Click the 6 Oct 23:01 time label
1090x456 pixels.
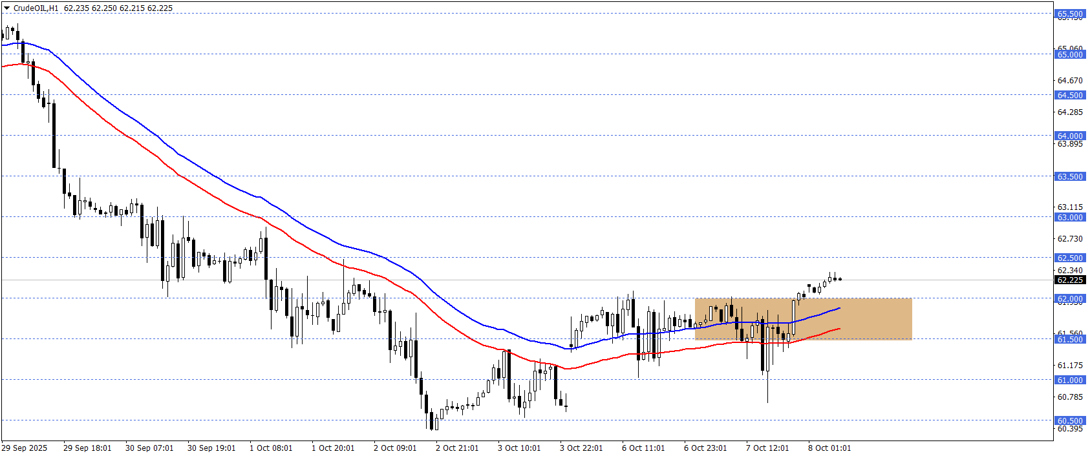click(x=705, y=448)
